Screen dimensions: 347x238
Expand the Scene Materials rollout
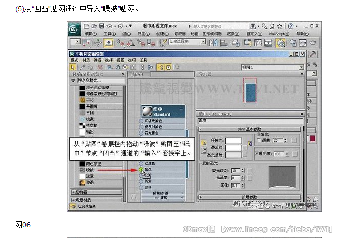point(97,200)
